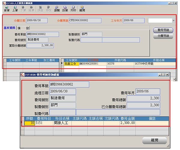Click main grid right scroll arrow
This screenshot has height=150, width=180.
coord(174,79)
